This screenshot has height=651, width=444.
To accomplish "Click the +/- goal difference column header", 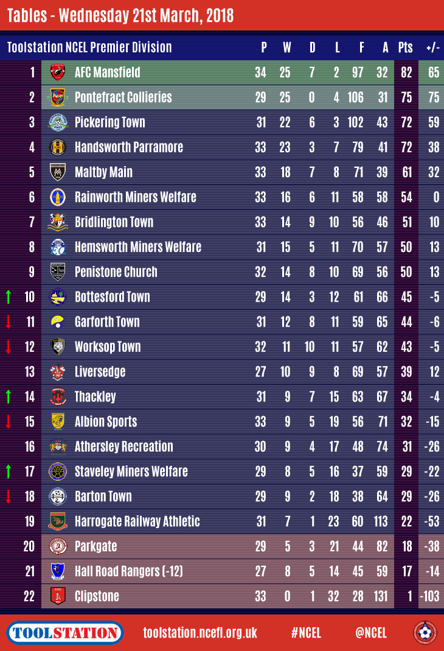I will (x=432, y=47).
